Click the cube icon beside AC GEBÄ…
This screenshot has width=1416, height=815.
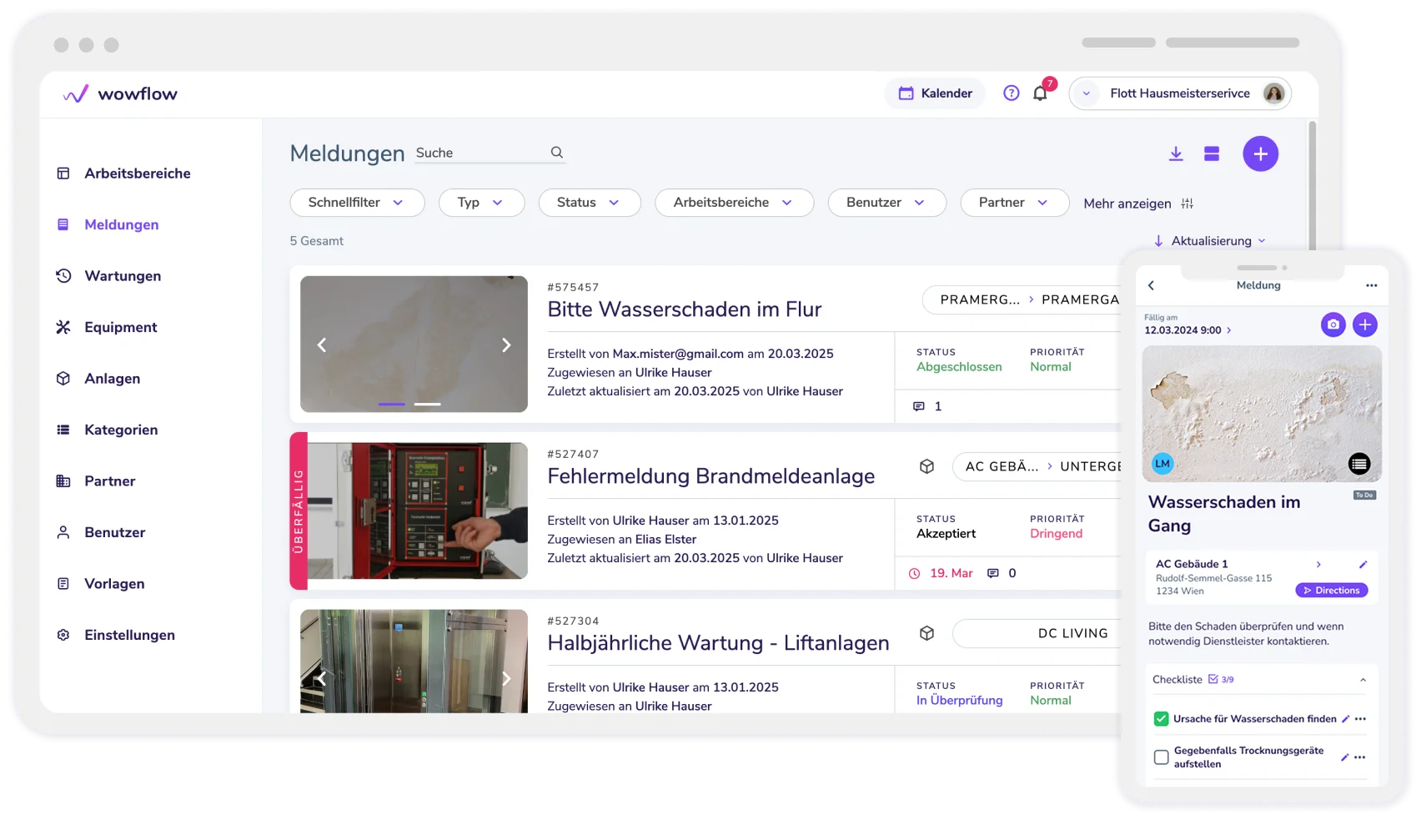(x=926, y=466)
